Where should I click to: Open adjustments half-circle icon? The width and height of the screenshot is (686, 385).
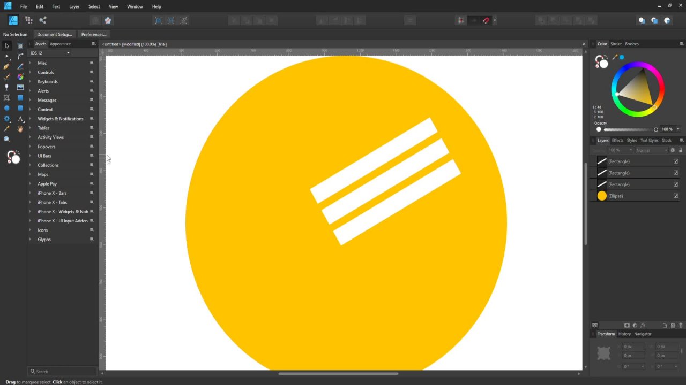635,325
